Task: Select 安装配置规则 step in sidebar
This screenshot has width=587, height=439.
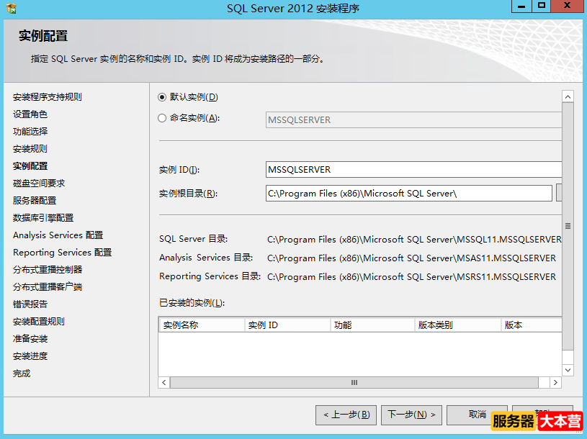Action: click(39, 322)
